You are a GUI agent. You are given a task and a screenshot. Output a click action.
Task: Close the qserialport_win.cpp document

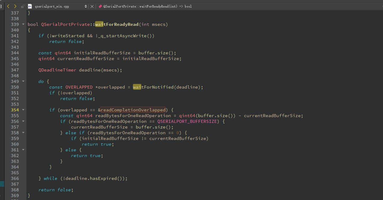point(92,6)
